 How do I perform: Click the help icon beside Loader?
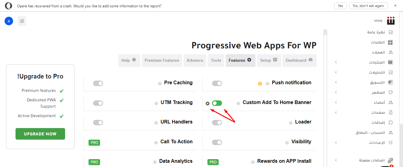[x=291, y=123]
